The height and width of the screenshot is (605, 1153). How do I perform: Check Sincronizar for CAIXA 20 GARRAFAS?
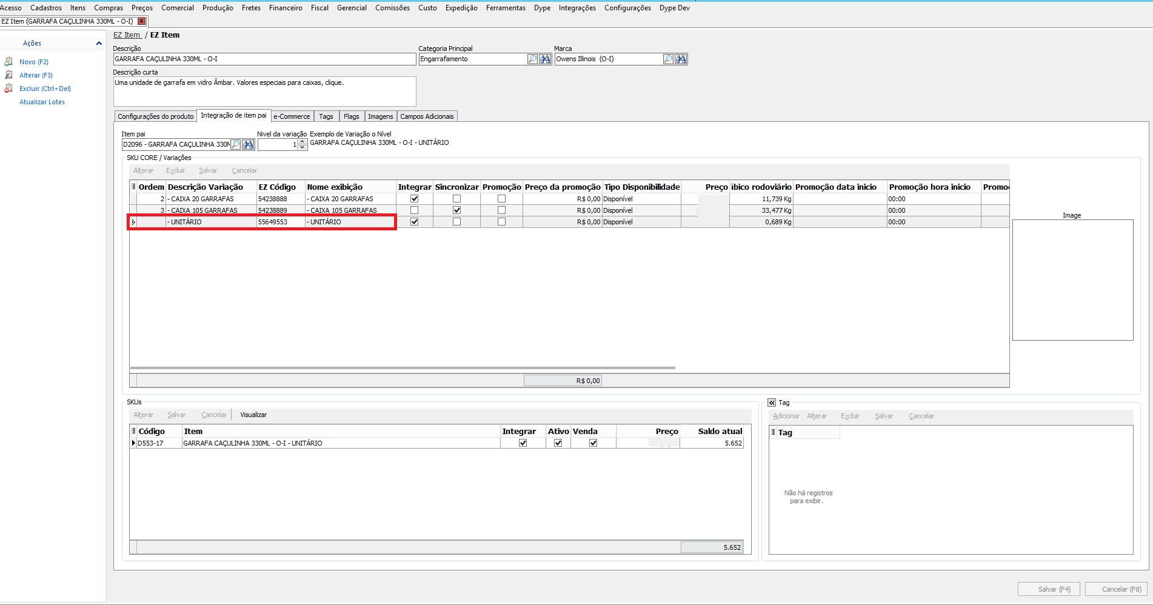coord(457,199)
